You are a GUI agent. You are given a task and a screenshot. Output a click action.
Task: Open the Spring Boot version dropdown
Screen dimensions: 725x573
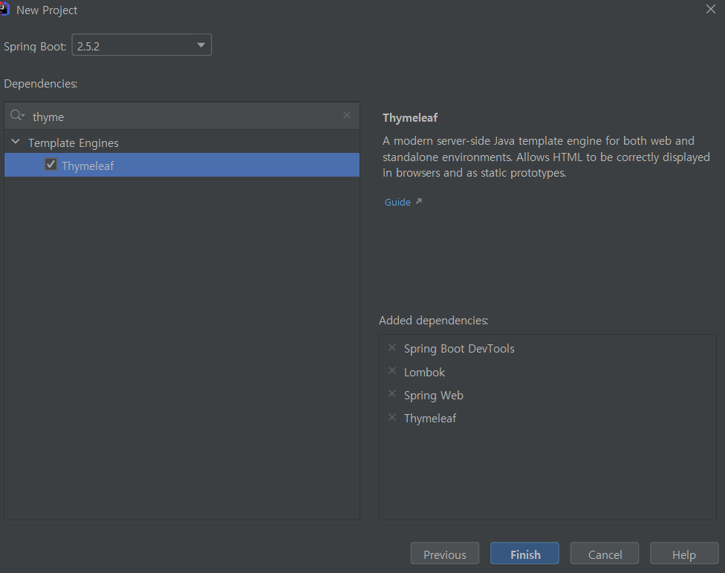(x=201, y=45)
